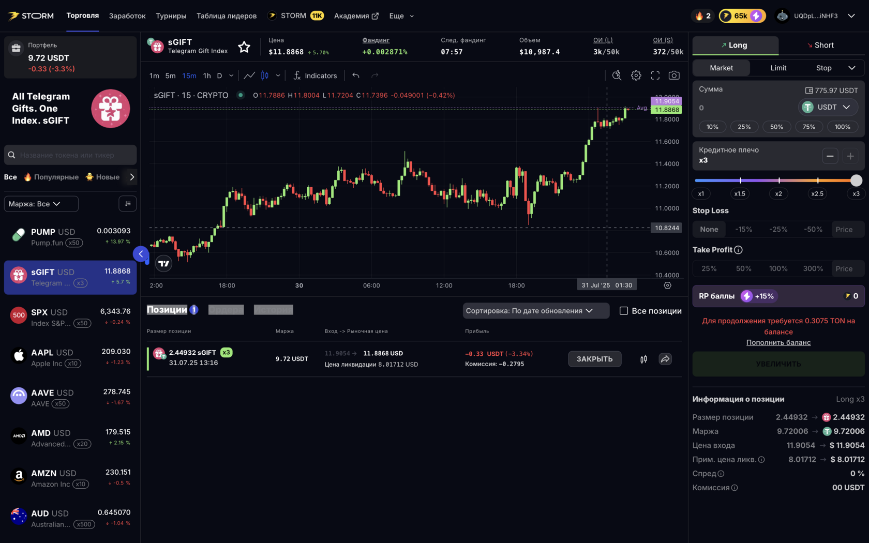
Task: Open 'Академия' external link
Action: pos(356,16)
